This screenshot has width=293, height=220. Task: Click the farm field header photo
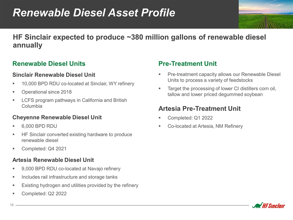coord(266,14)
